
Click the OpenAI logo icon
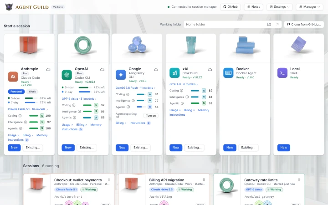click(x=67, y=75)
